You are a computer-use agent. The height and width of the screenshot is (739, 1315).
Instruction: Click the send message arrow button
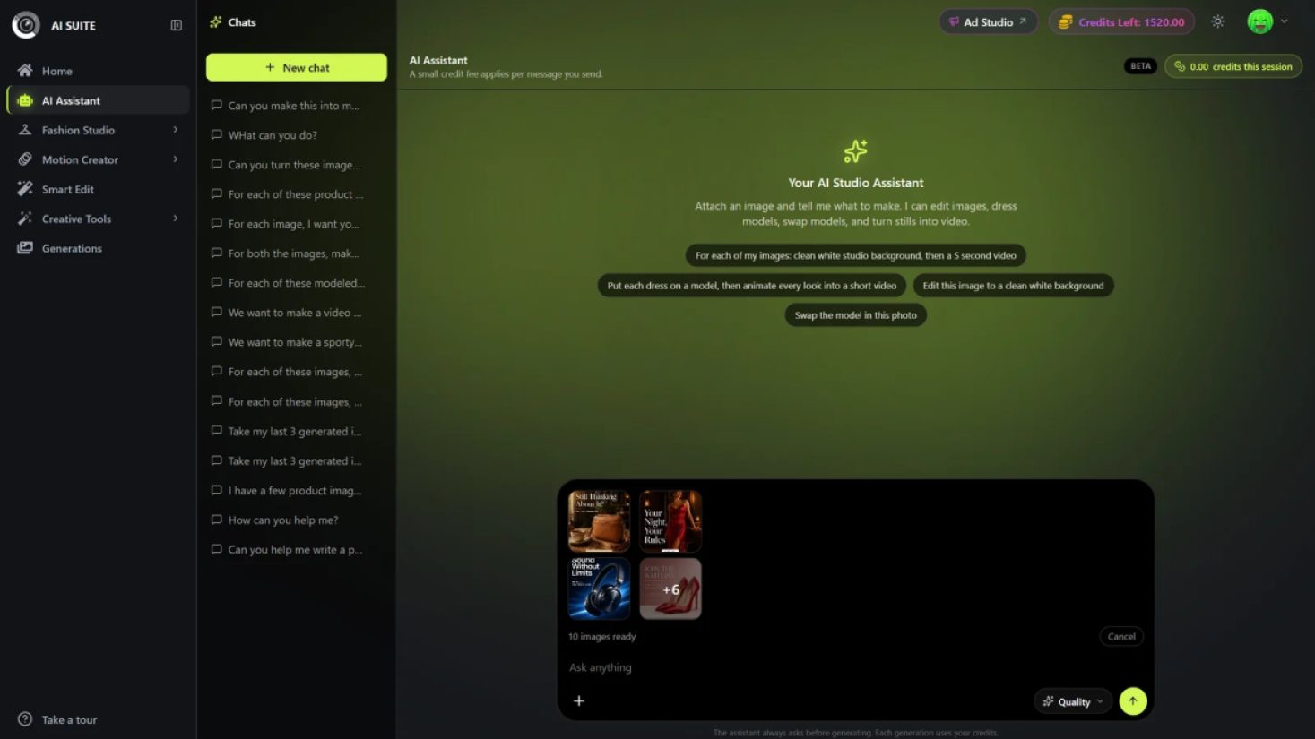1133,701
